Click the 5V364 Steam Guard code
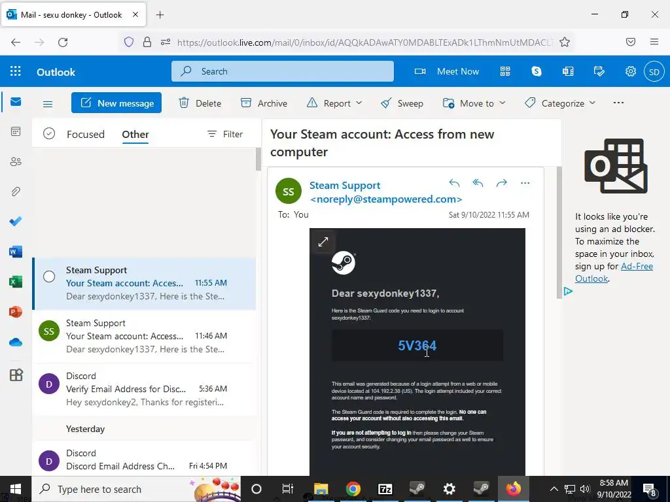 417,345
